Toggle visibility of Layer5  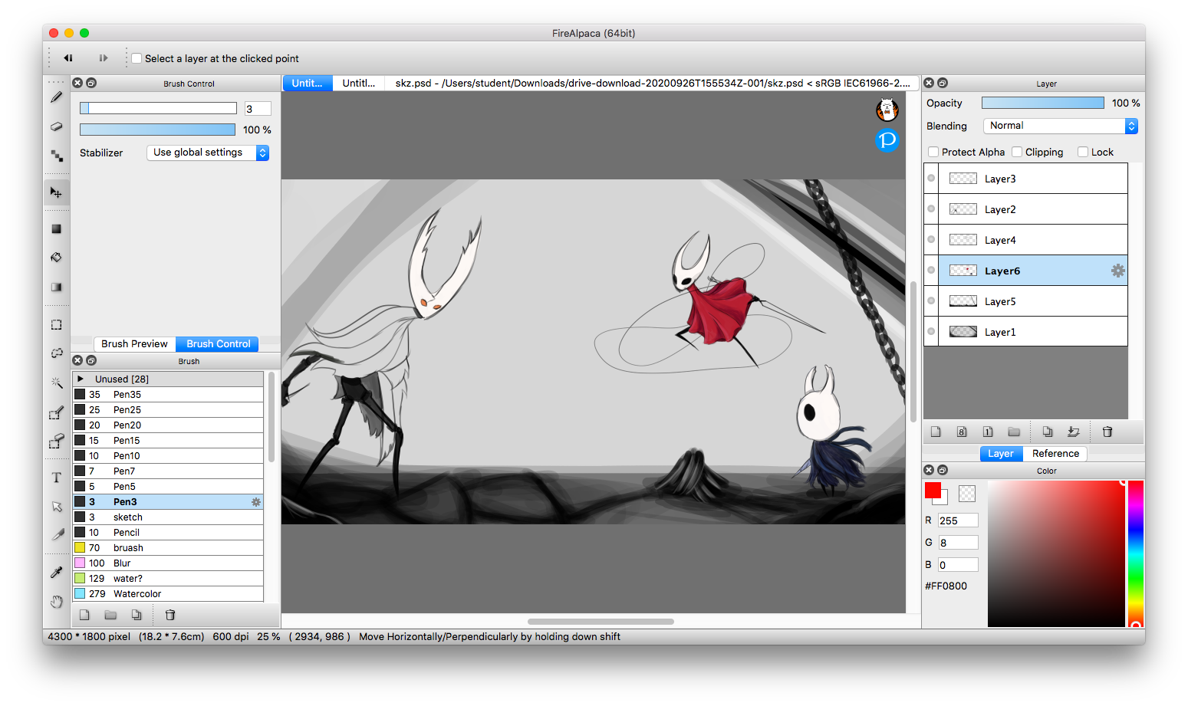coord(931,301)
